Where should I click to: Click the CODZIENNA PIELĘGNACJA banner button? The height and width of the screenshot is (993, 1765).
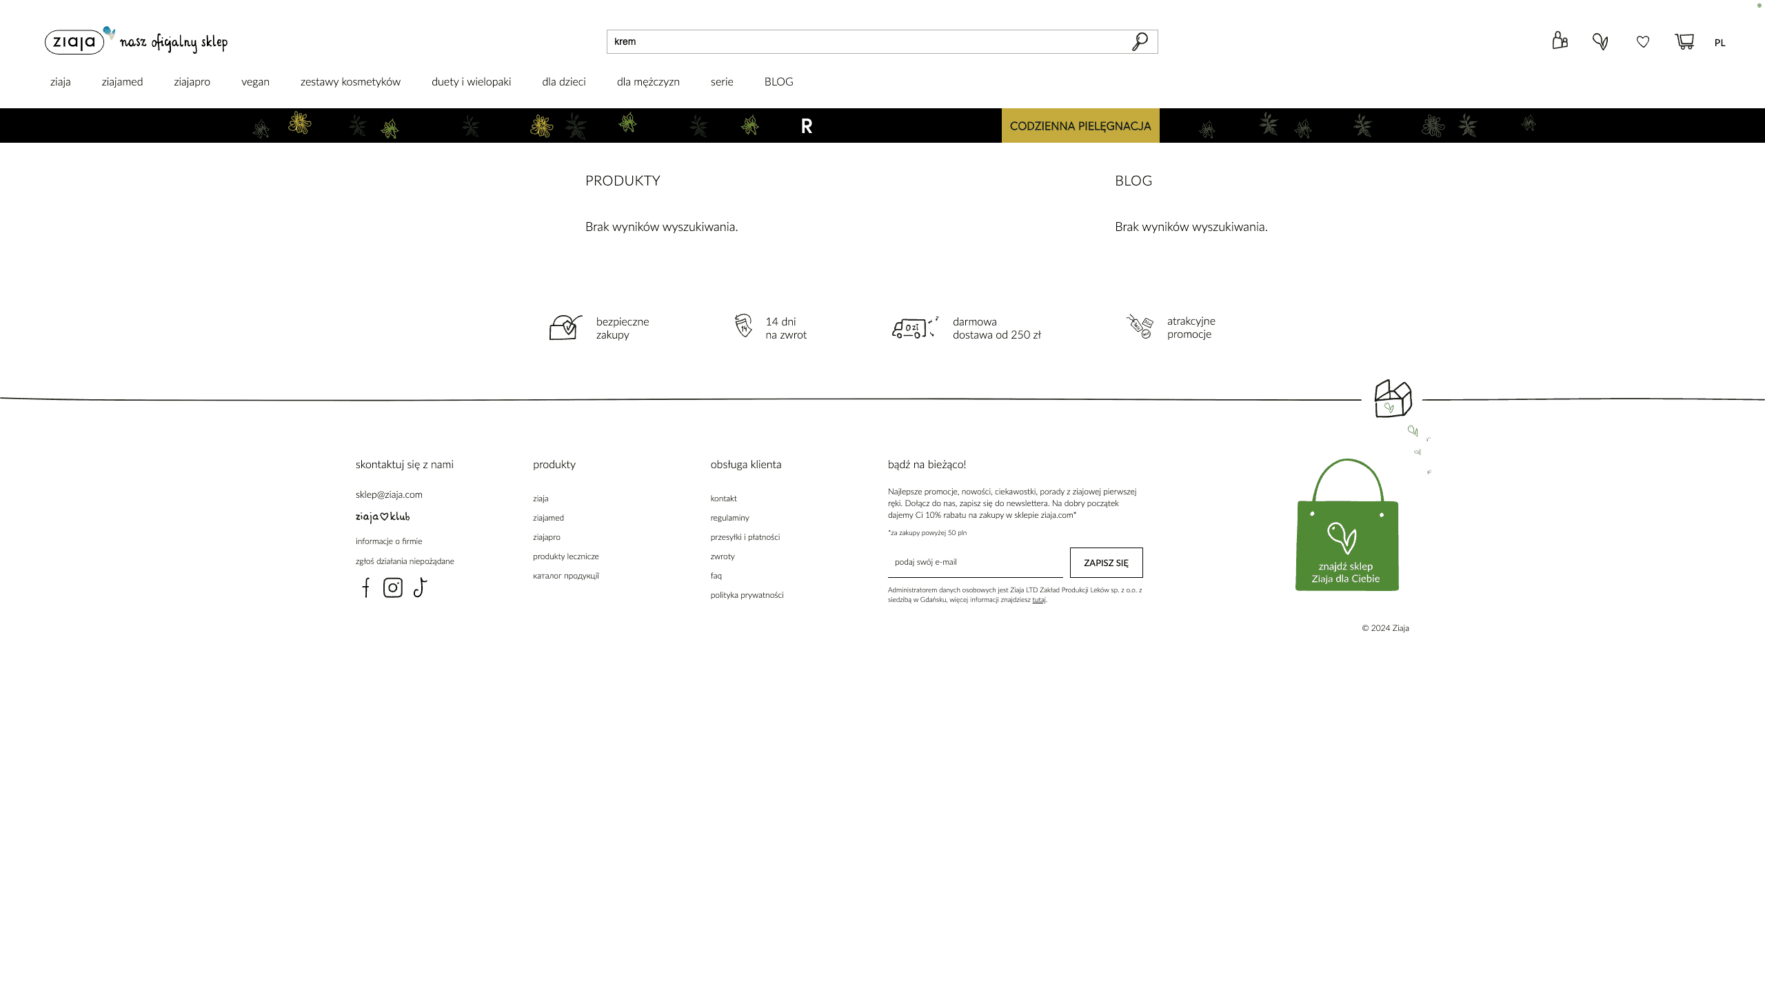tap(1080, 126)
